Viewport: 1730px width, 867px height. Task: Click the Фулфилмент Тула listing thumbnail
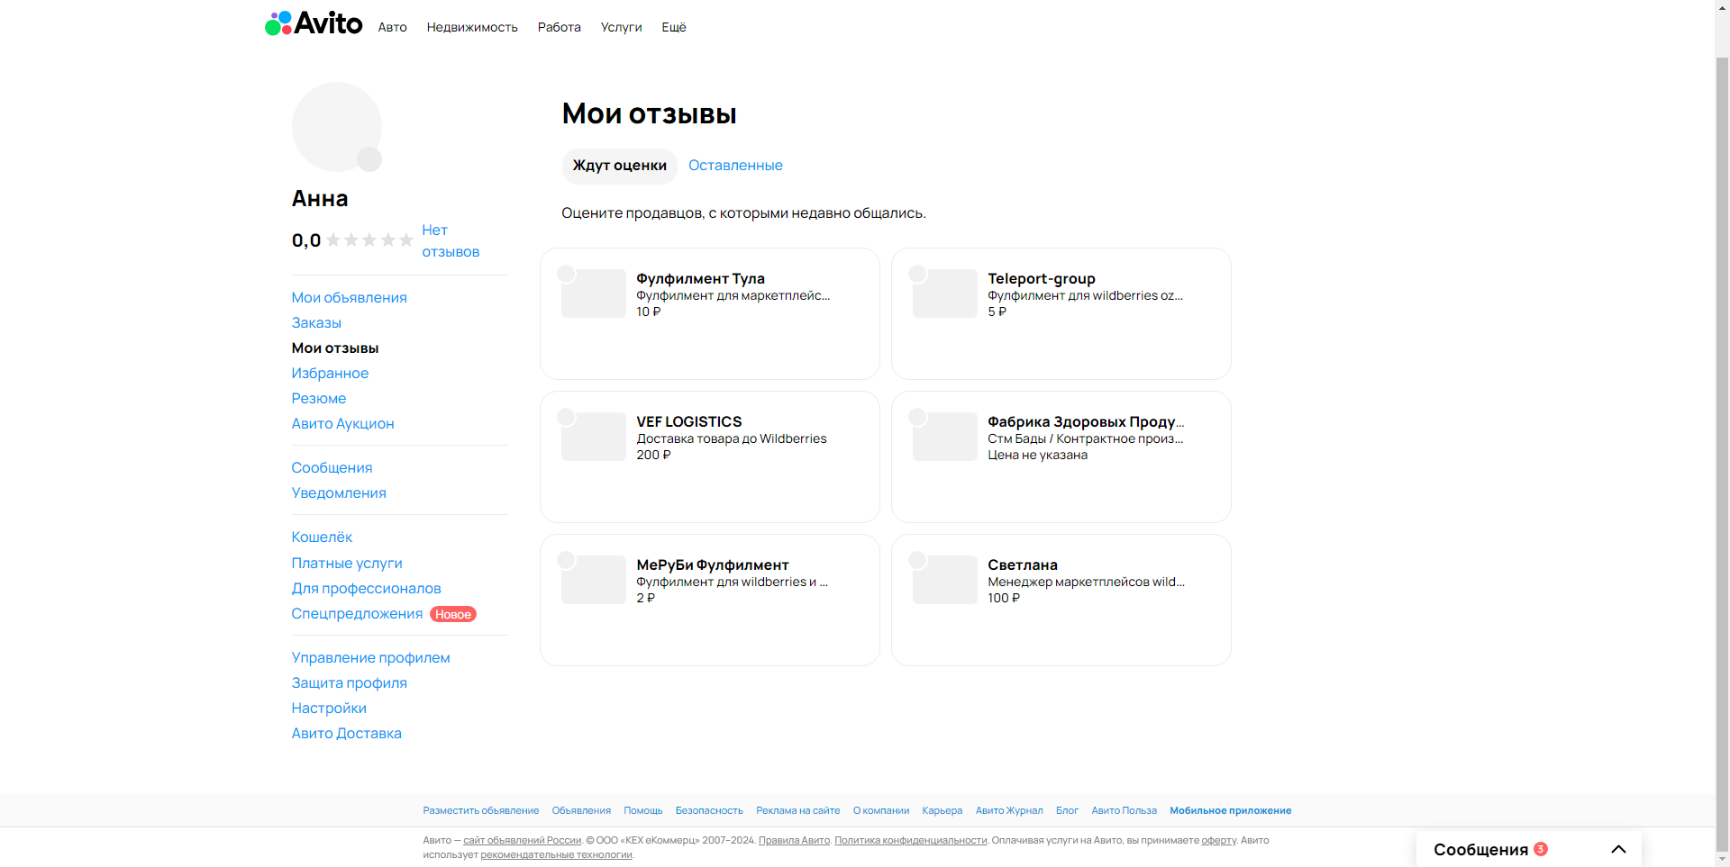coord(594,294)
